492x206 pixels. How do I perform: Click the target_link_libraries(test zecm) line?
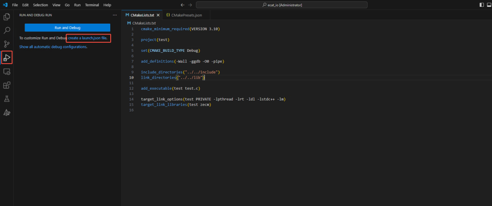pyautogui.click(x=176, y=105)
